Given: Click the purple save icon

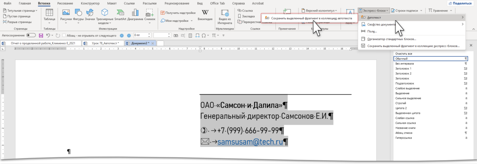Looking at the screenshot, I should point(41,35).
